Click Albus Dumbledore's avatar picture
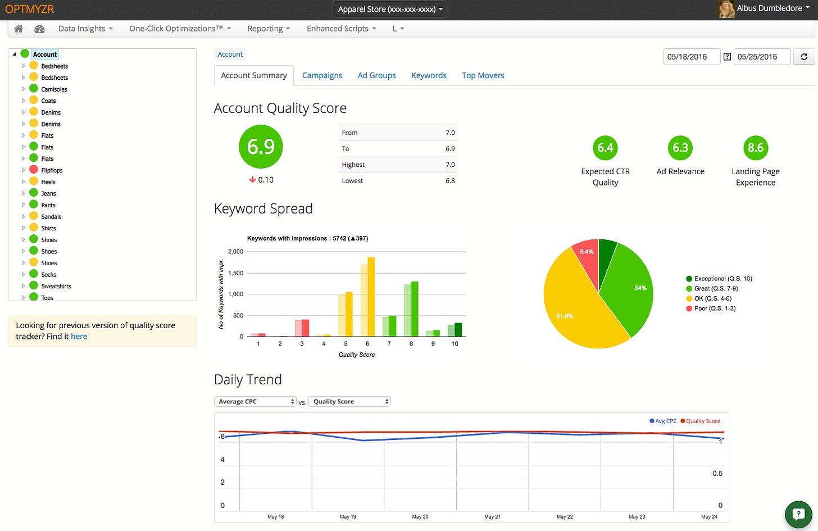The height and width of the screenshot is (531, 818). pos(726,9)
